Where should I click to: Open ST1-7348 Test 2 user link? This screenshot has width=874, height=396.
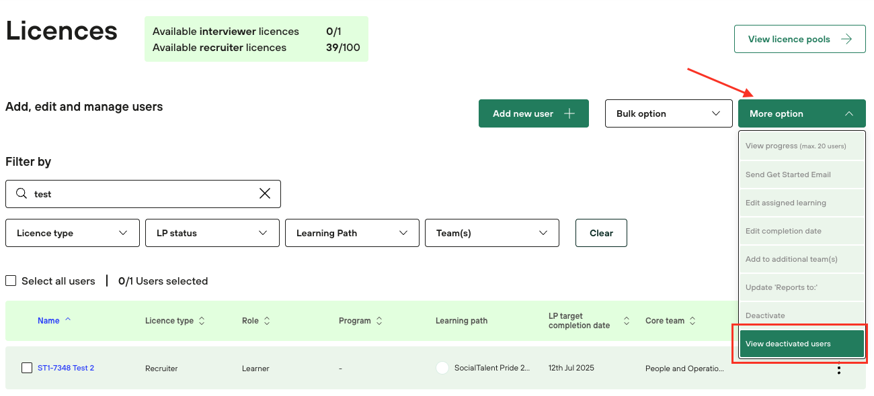click(x=66, y=368)
